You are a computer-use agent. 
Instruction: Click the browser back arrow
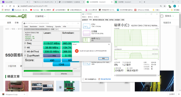pyautogui.click(x=3, y=6)
